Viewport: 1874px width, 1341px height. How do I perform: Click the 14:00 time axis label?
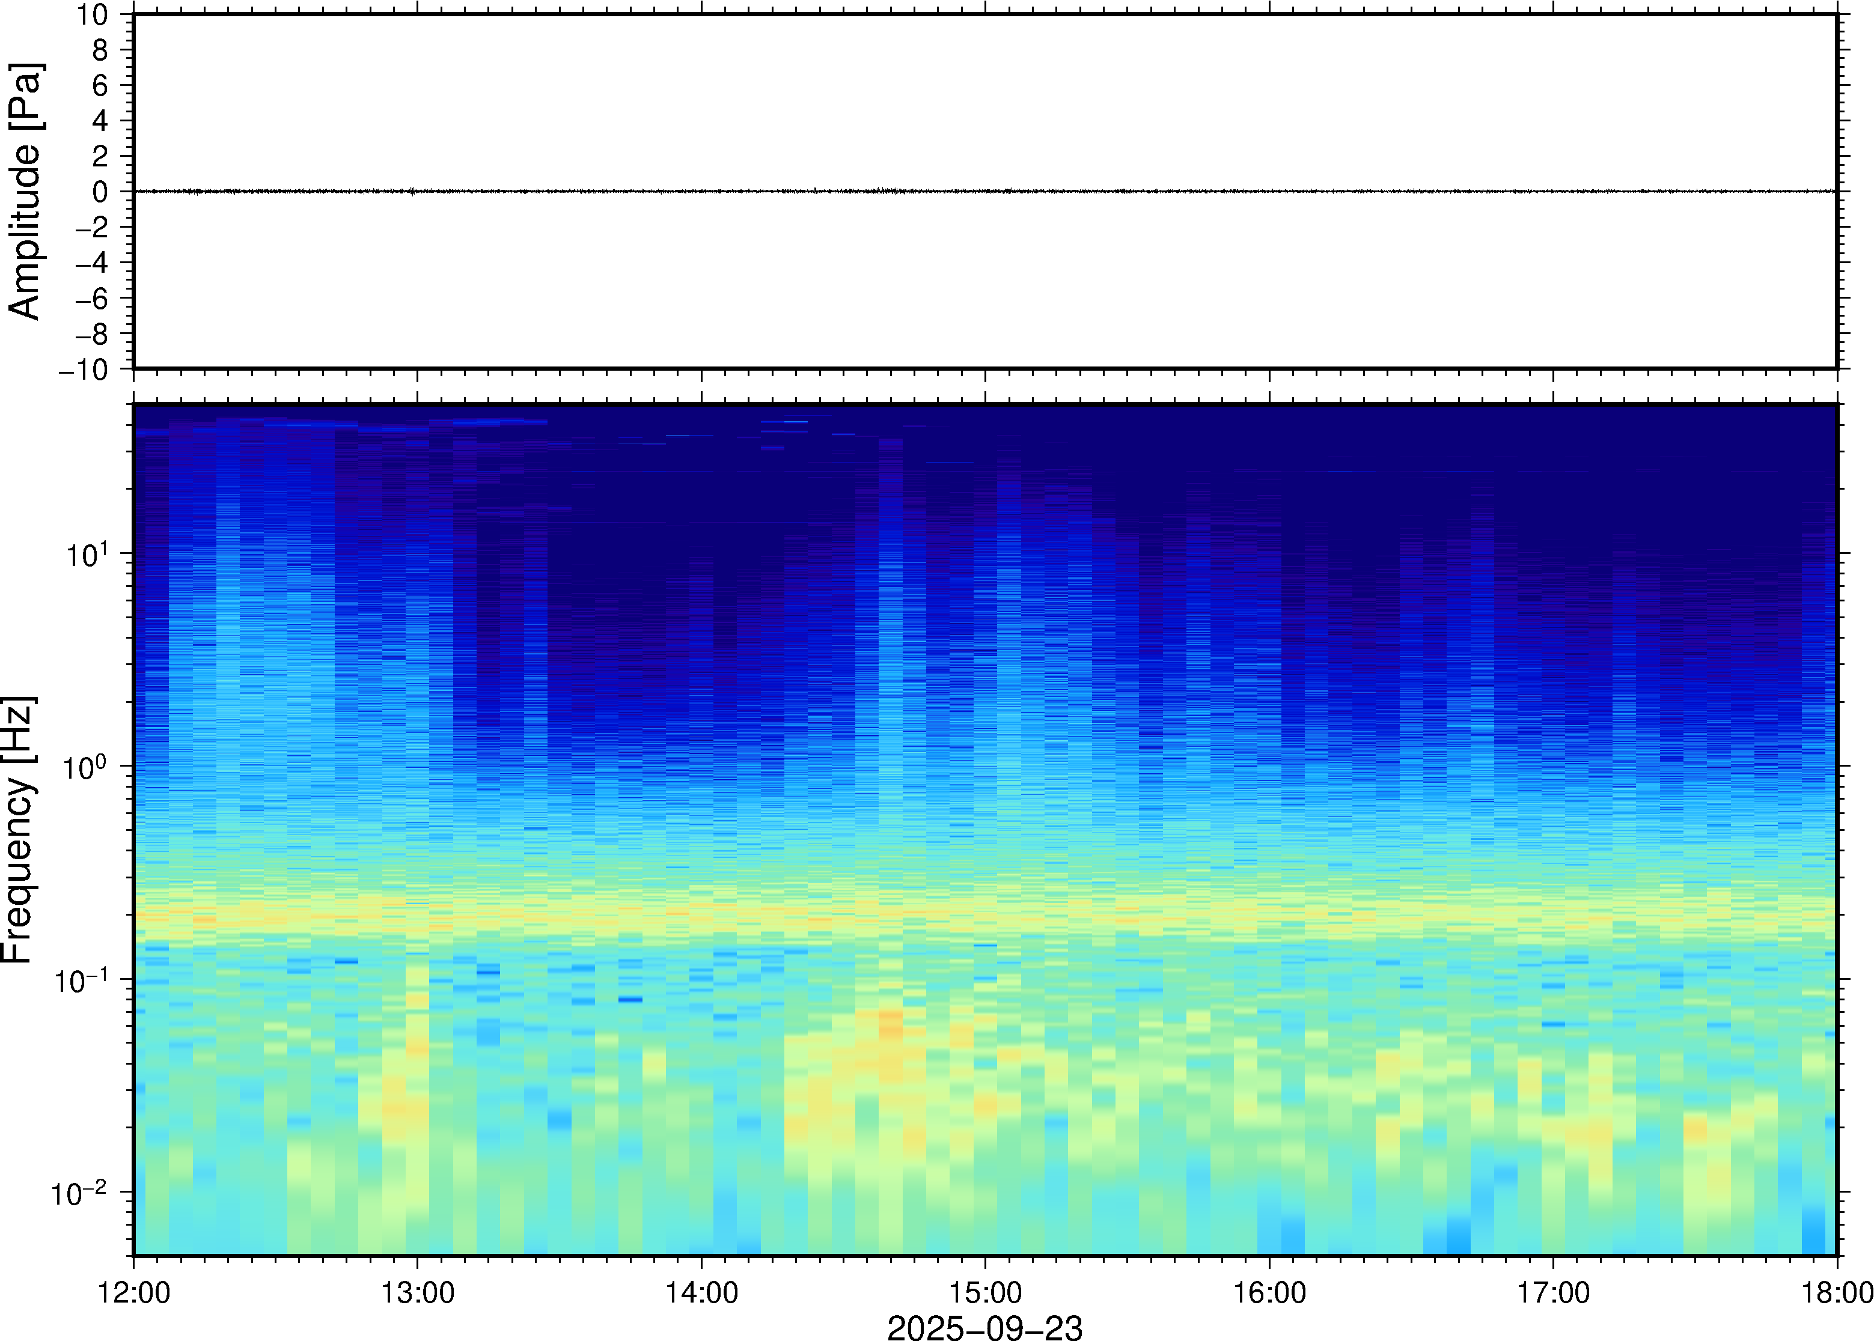point(701,1292)
